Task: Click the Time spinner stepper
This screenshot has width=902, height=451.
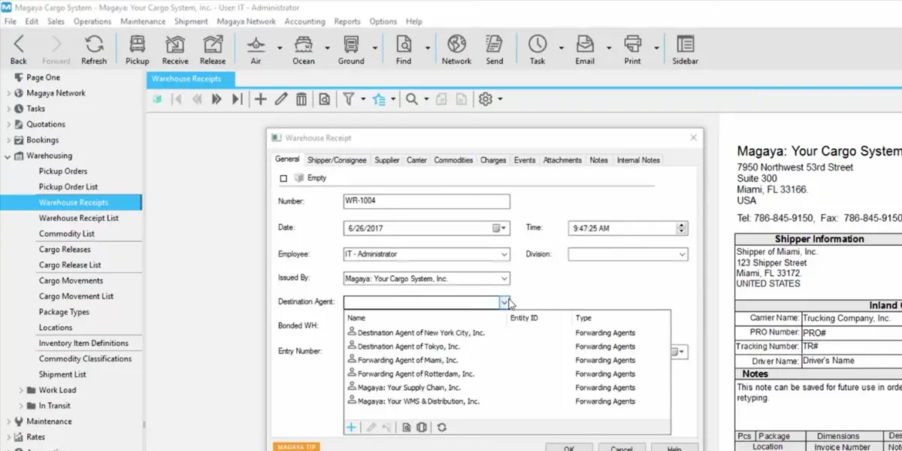Action: (x=682, y=228)
